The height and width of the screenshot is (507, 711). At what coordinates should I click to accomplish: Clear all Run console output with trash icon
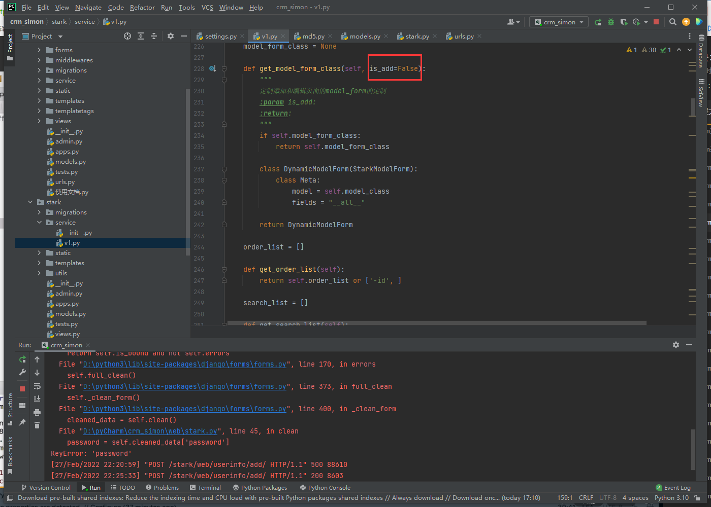click(x=37, y=425)
